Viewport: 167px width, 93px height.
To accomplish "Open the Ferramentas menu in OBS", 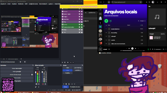I will point(43,4).
